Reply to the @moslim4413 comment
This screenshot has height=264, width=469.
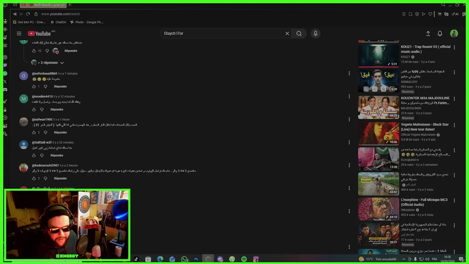point(57,110)
